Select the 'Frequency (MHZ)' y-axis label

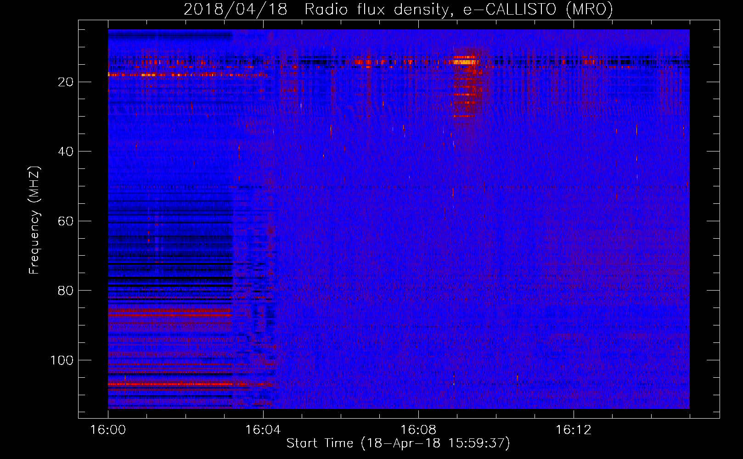[x=34, y=220]
